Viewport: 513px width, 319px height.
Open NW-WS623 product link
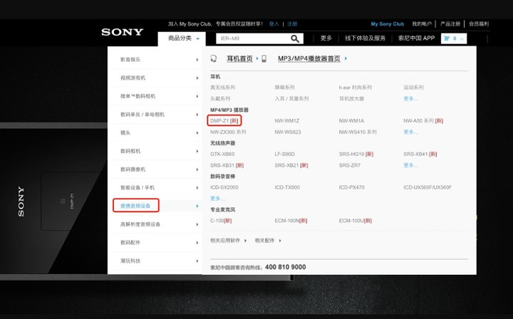click(x=288, y=132)
